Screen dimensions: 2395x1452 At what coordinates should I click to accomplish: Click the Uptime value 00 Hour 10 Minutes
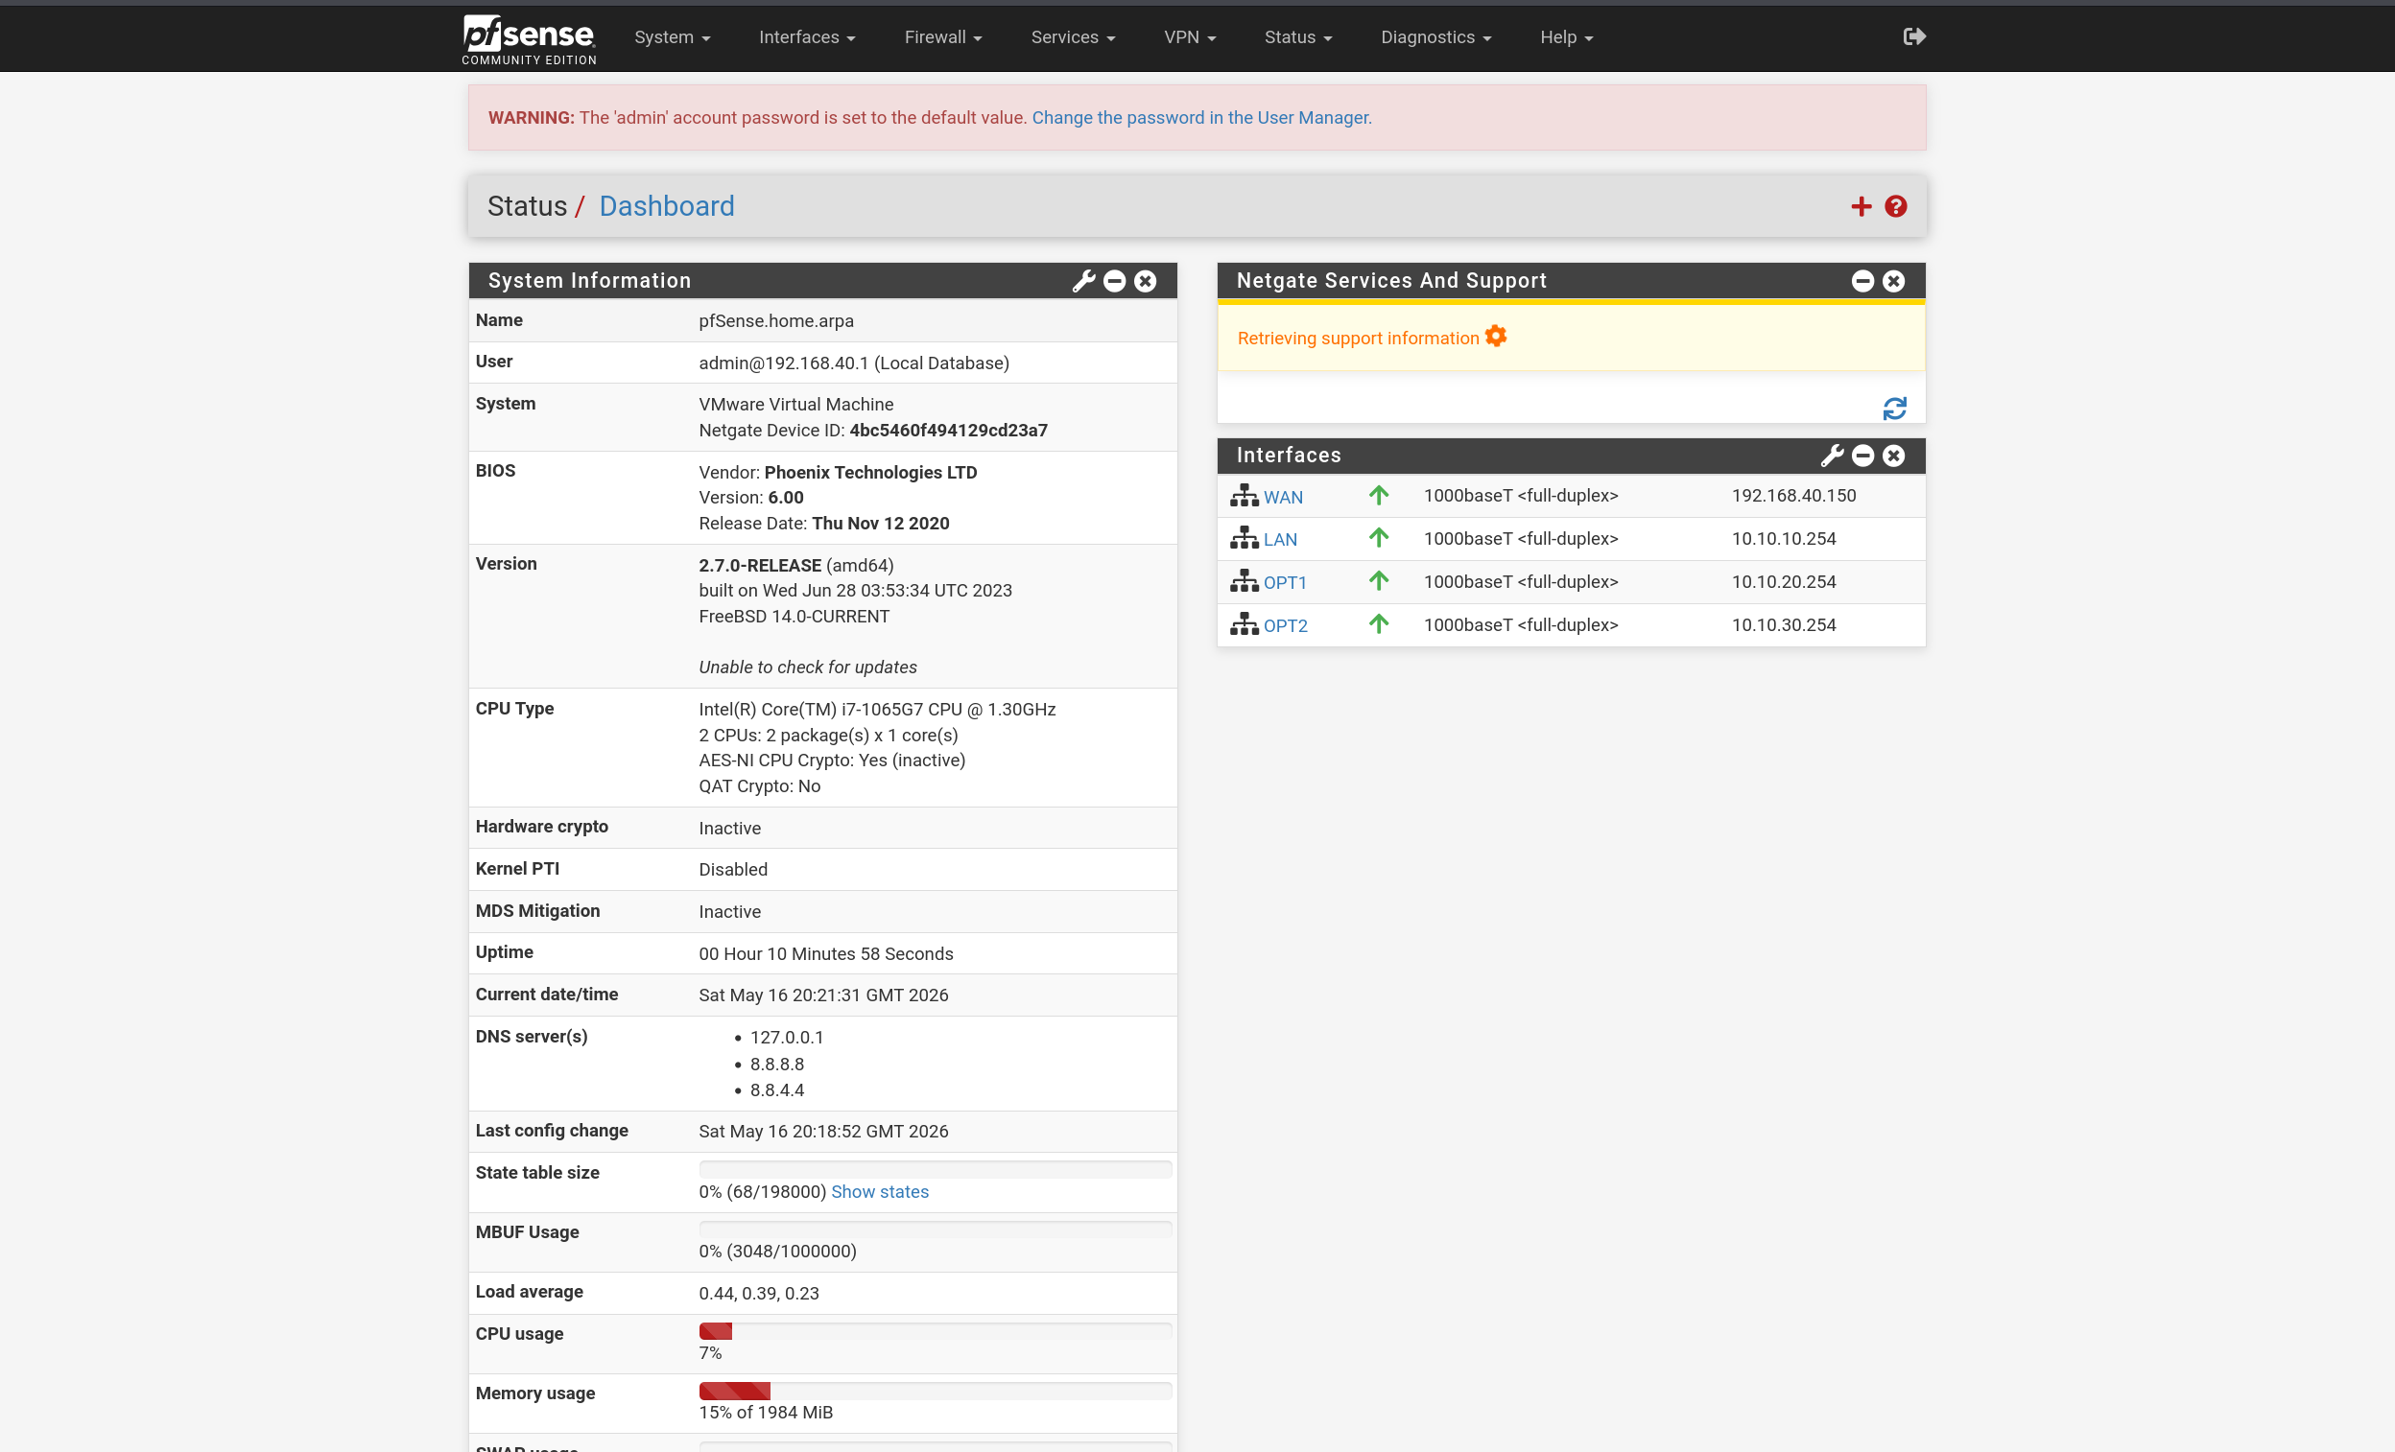click(x=825, y=953)
